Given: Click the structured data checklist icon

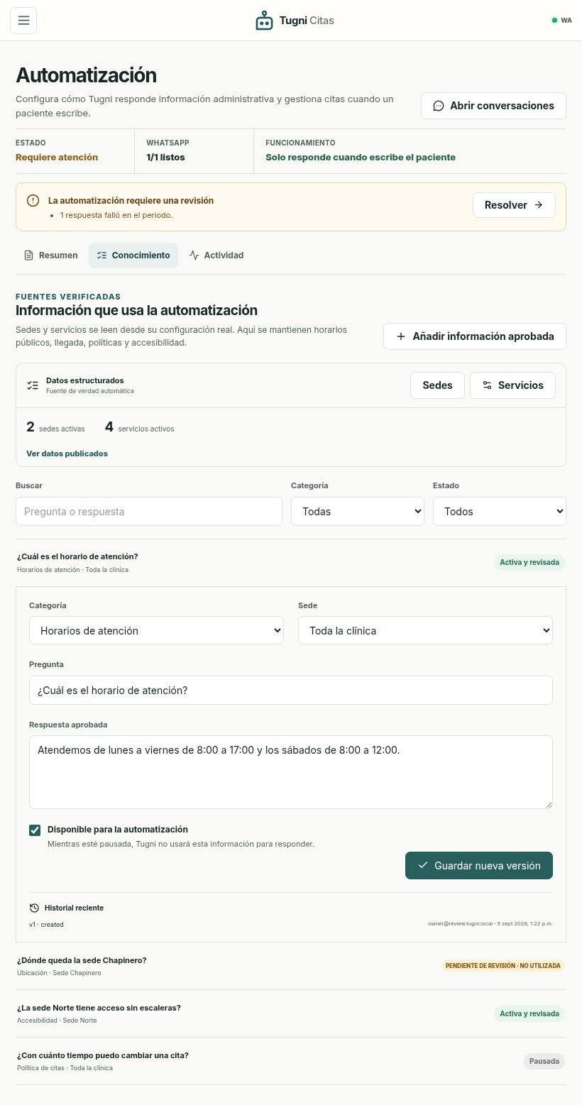Looking at the screenshot, I should coord(33,385).
